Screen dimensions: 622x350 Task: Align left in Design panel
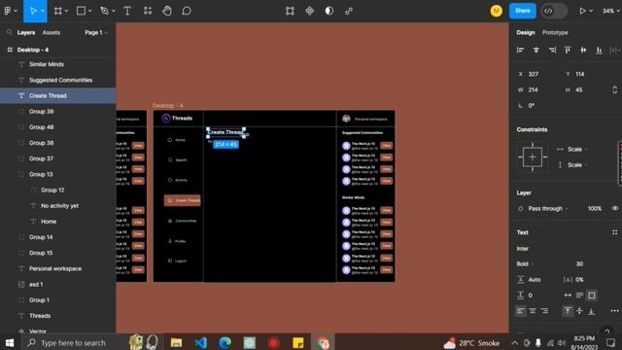(x=520, y=50)
